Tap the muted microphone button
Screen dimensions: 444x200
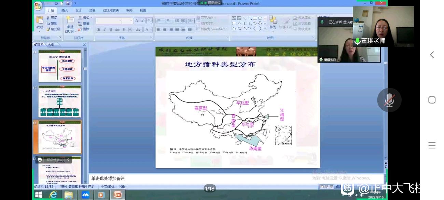[x=389, y=100]
